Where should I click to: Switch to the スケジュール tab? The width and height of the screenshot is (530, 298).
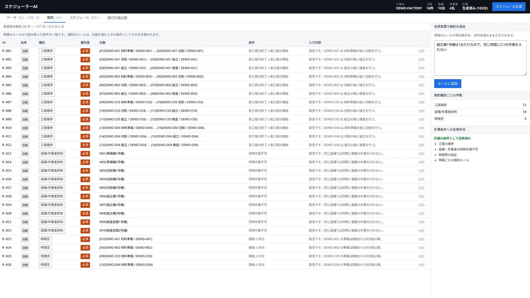84,18
